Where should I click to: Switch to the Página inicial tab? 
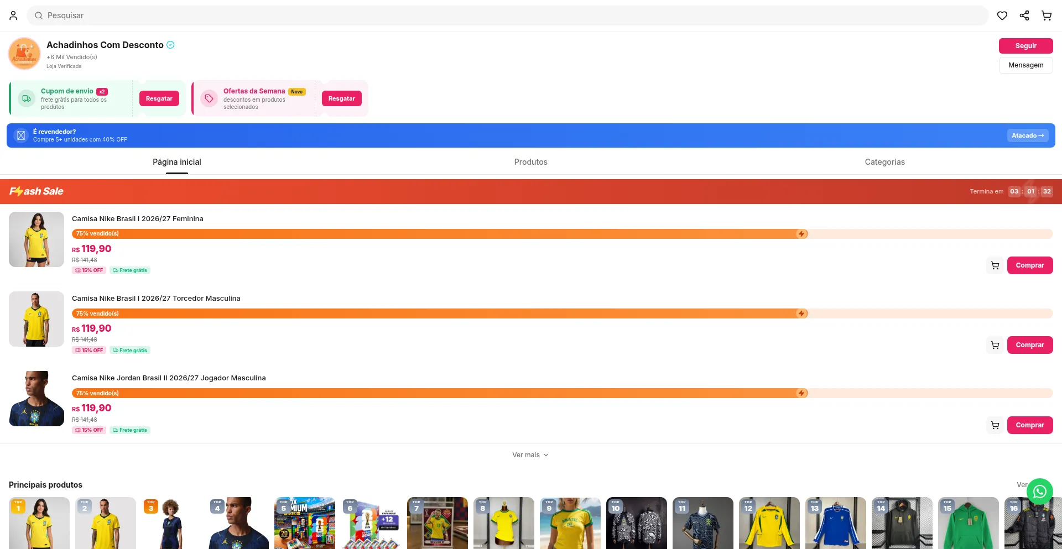177,162
